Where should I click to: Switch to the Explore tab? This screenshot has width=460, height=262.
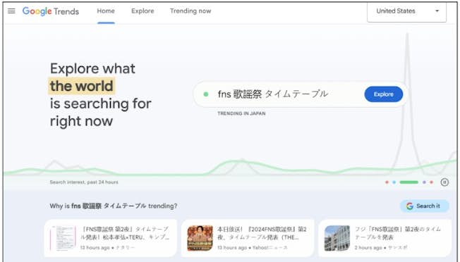[x=143, y=11]
